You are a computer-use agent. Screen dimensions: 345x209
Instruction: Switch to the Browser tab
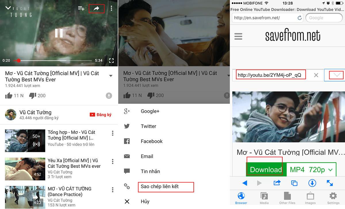pos(241,198)
